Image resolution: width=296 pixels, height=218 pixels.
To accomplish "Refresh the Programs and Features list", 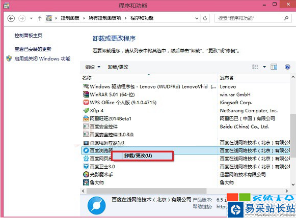I will click(205, 18).
